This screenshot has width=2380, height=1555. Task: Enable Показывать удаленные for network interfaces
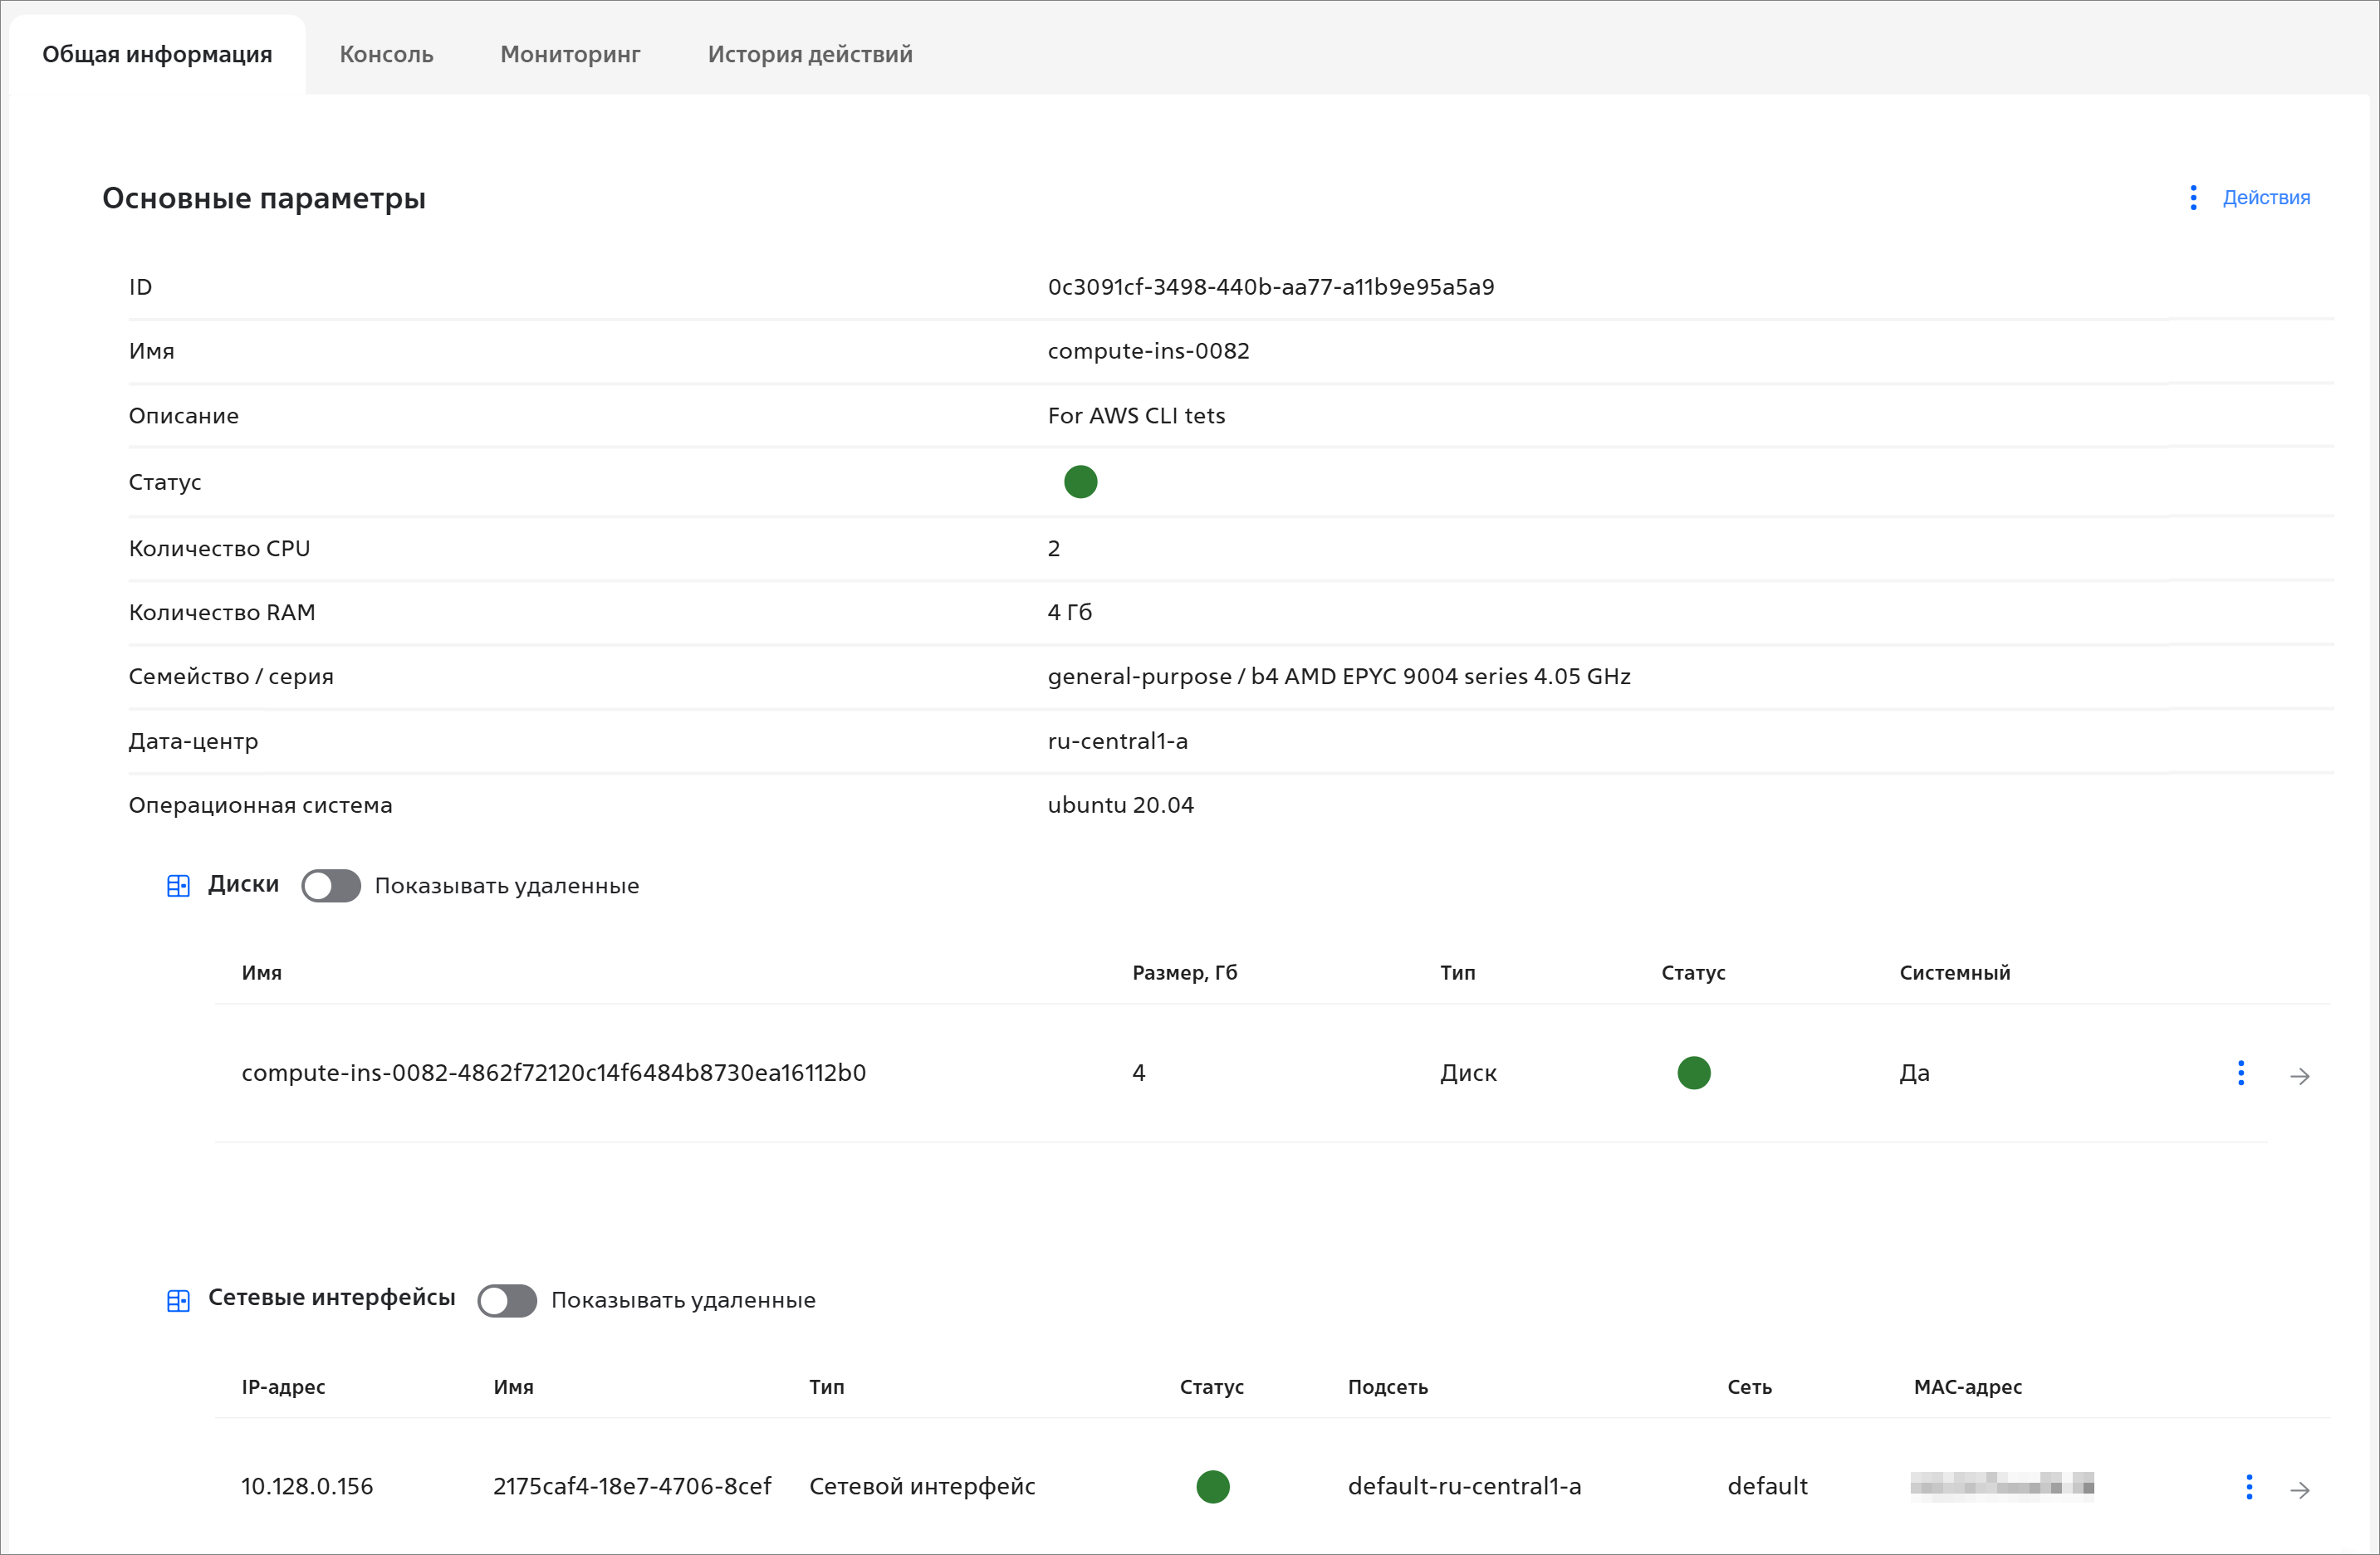point(507,1300)
